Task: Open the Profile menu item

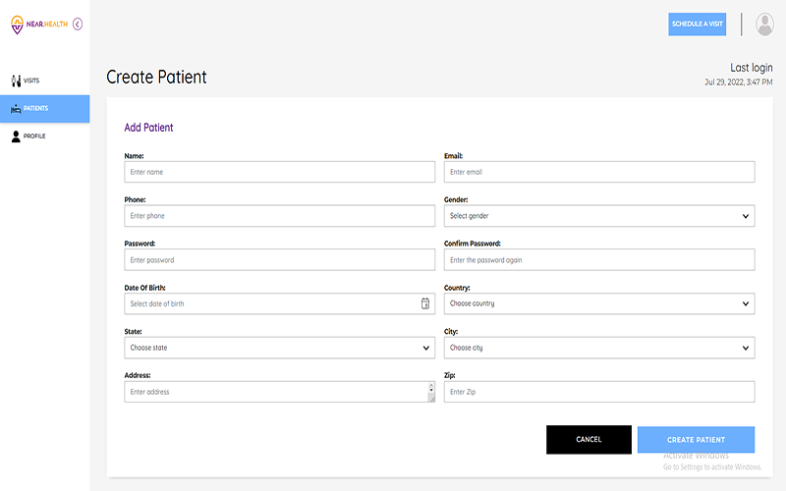Action: point(34,136)
